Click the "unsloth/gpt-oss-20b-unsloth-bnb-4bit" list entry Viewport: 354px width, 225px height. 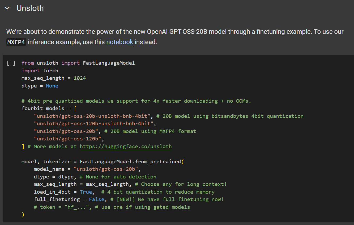[x=92, y=116]
